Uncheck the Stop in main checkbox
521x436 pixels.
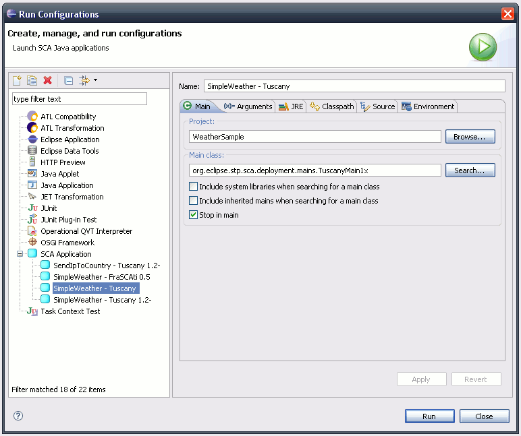(194, 215)
